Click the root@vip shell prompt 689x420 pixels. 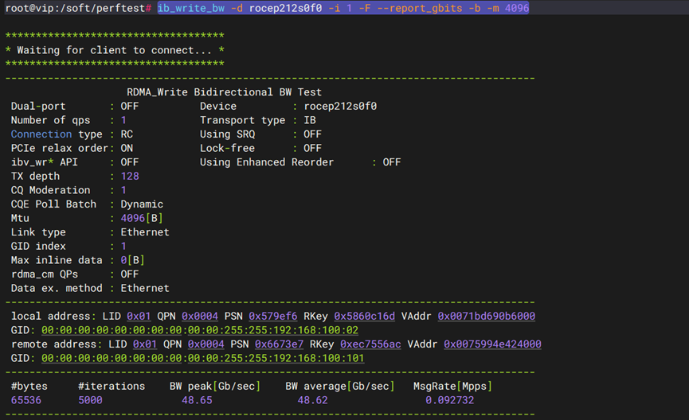(x=76, y=8)
